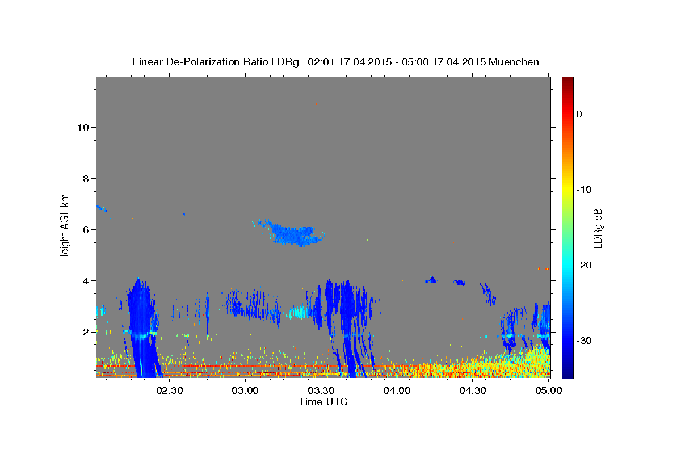The height and width of the screenshot is (454, 681).
Task: Click the colorbar tick label '-20'
Action: point(584,265)
